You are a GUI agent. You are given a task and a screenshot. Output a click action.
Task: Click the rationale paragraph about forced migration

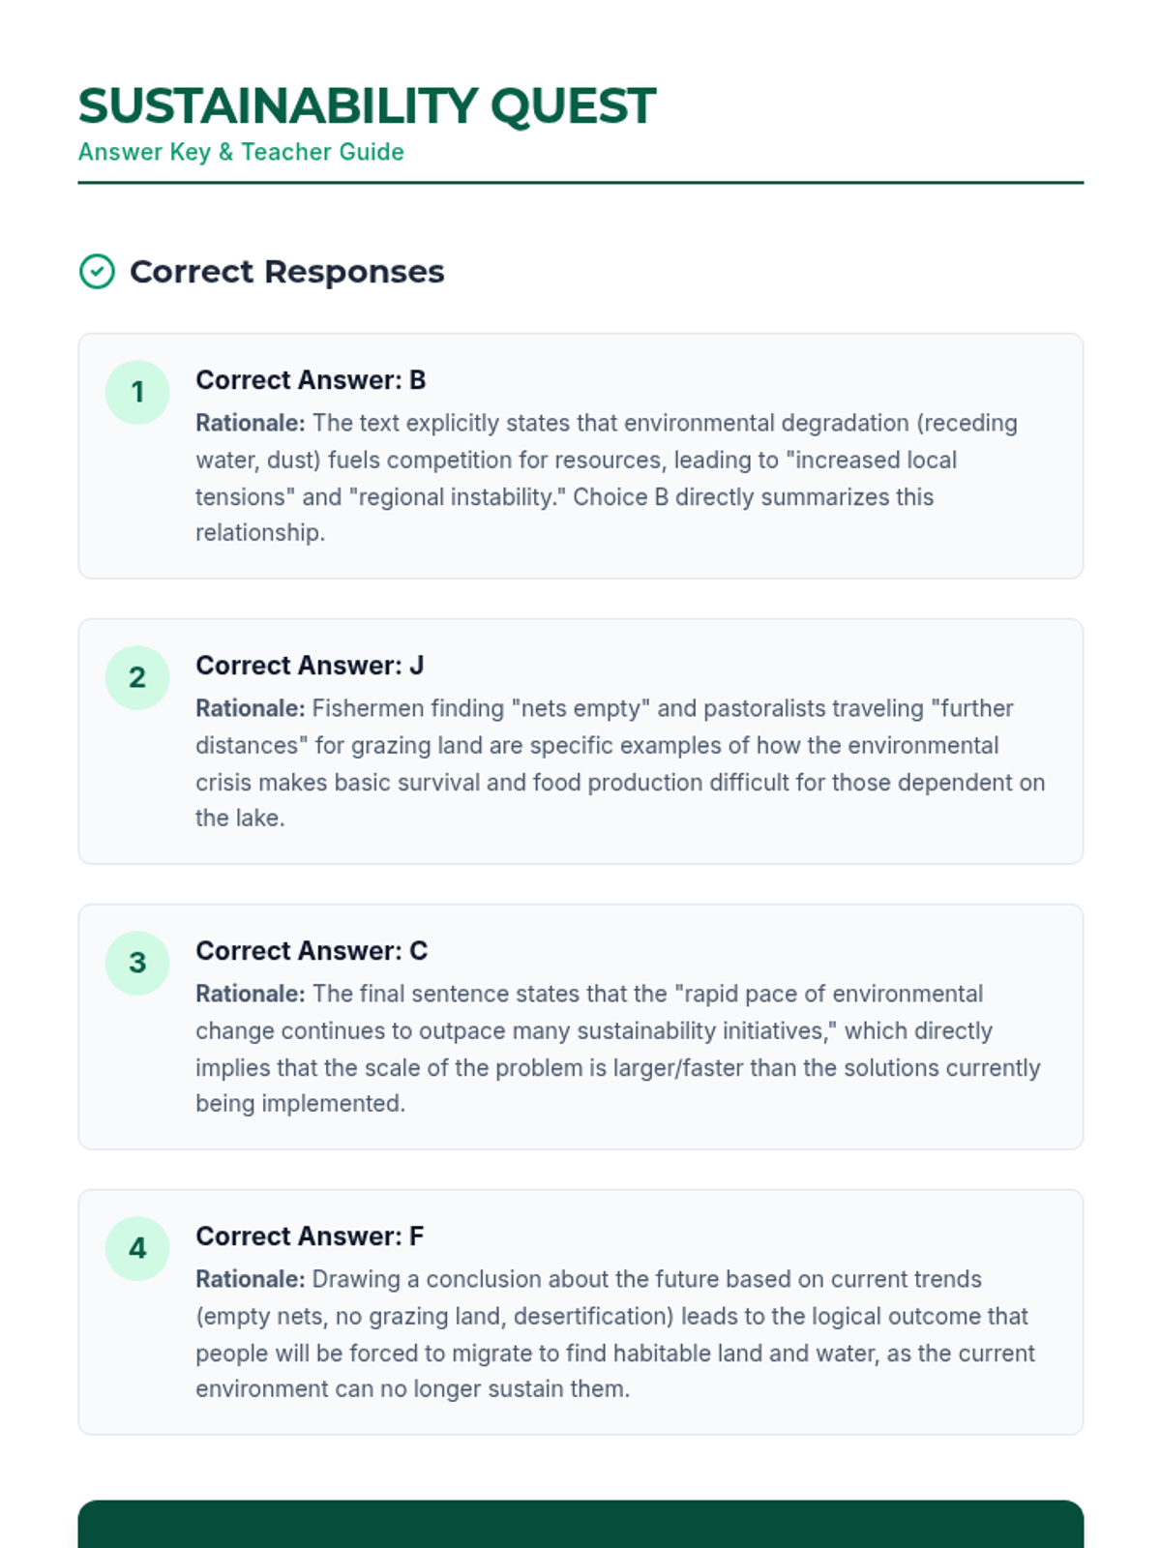615,1334
